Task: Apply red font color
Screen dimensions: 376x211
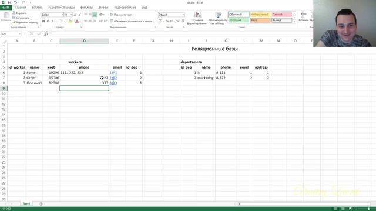Action: [77, 21]
